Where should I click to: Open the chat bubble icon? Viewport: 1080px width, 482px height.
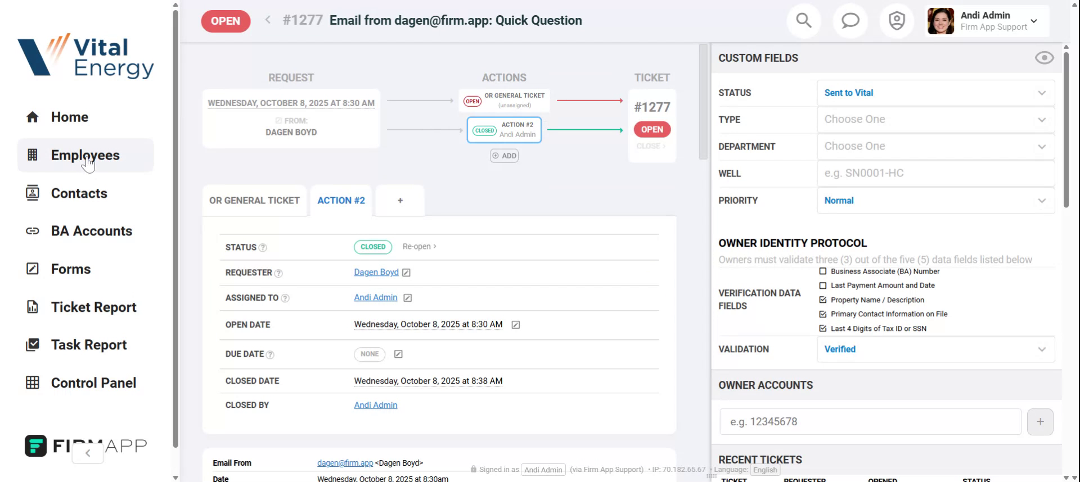coord(850,21)
